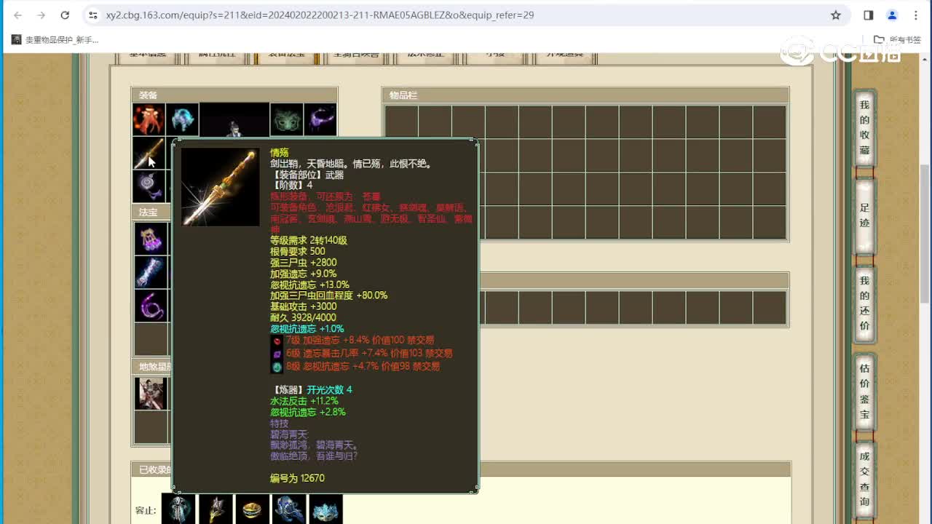Screen dimensions: 932x524
Task: Open Chrome three-dot menu
Action: (x=916, y=15)
